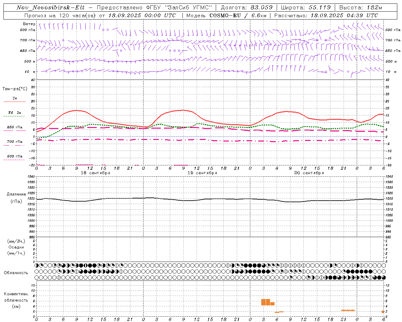Viewport: 402px width, 322px height.
Task: Click the 'Td 2м' dew point legend entry
Action: coord(15,113)
